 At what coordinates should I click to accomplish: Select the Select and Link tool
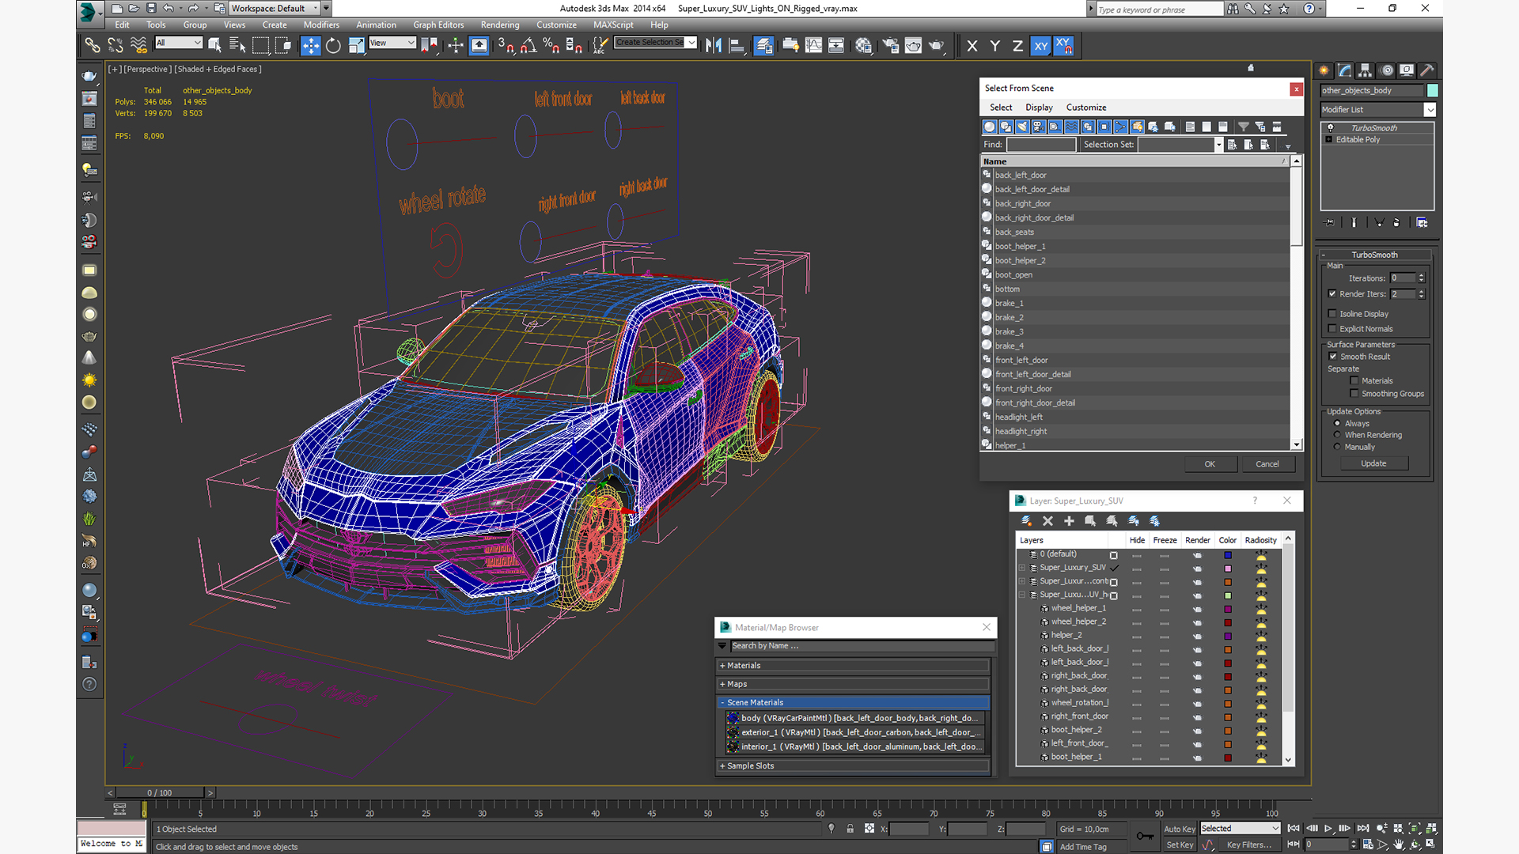(93, 46)
